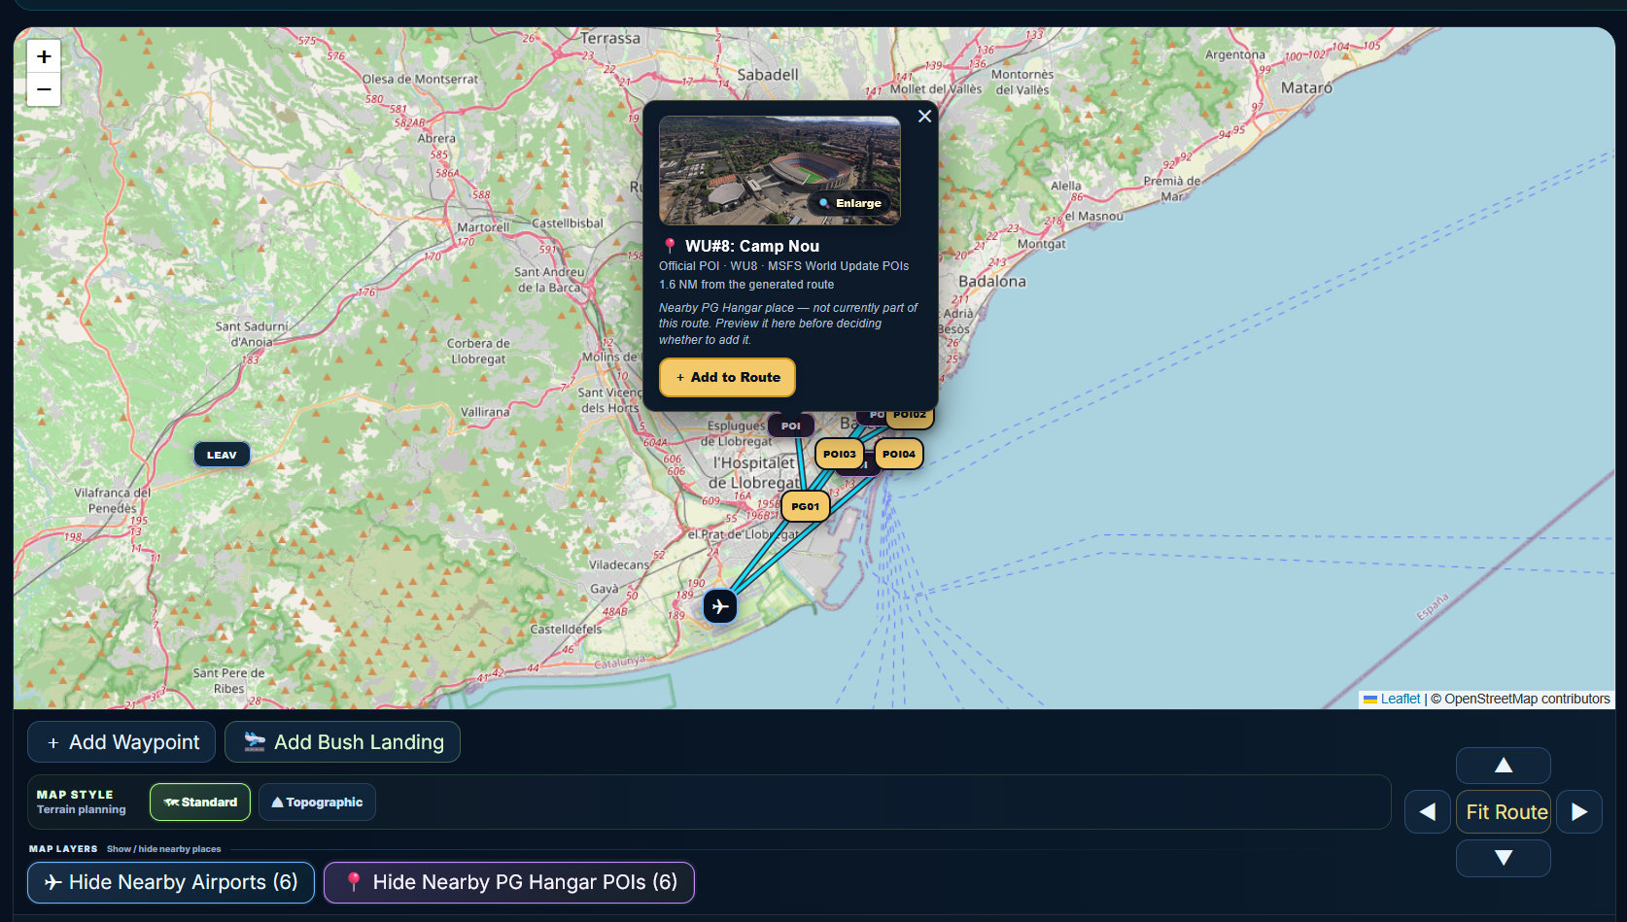Select the POI02 map marker
Viewport: 1627px width, 922px height.
910,416
